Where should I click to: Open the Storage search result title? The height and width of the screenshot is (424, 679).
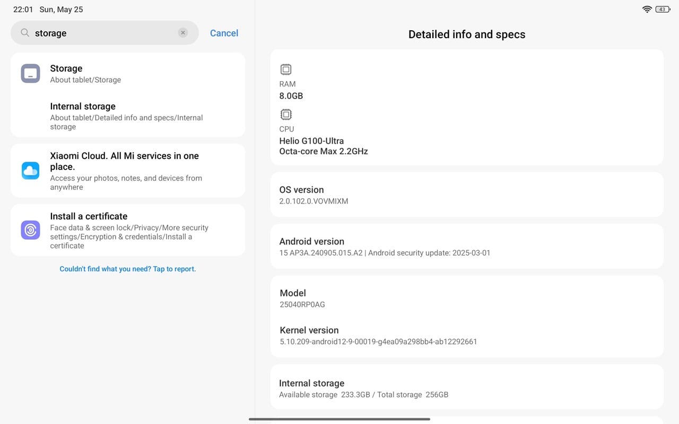(x=66, y=68)
